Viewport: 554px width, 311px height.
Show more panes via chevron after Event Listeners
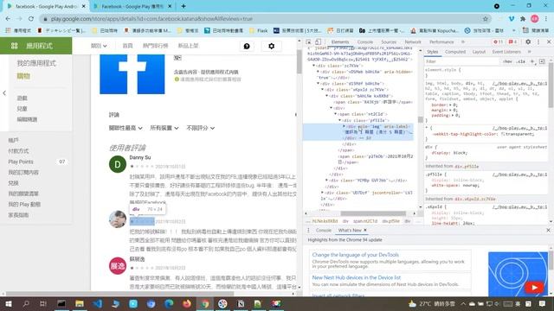[x=529, y=52]
